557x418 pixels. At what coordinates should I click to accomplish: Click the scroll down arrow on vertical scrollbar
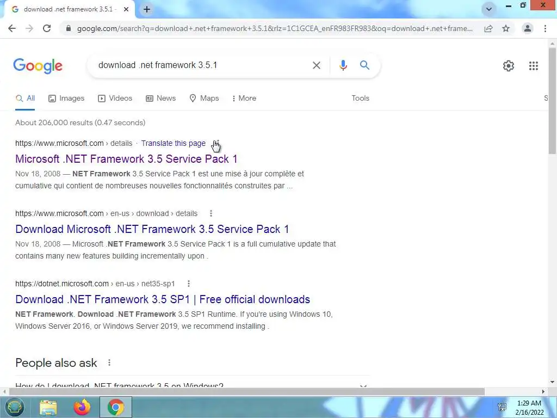(x=552, y=383)
